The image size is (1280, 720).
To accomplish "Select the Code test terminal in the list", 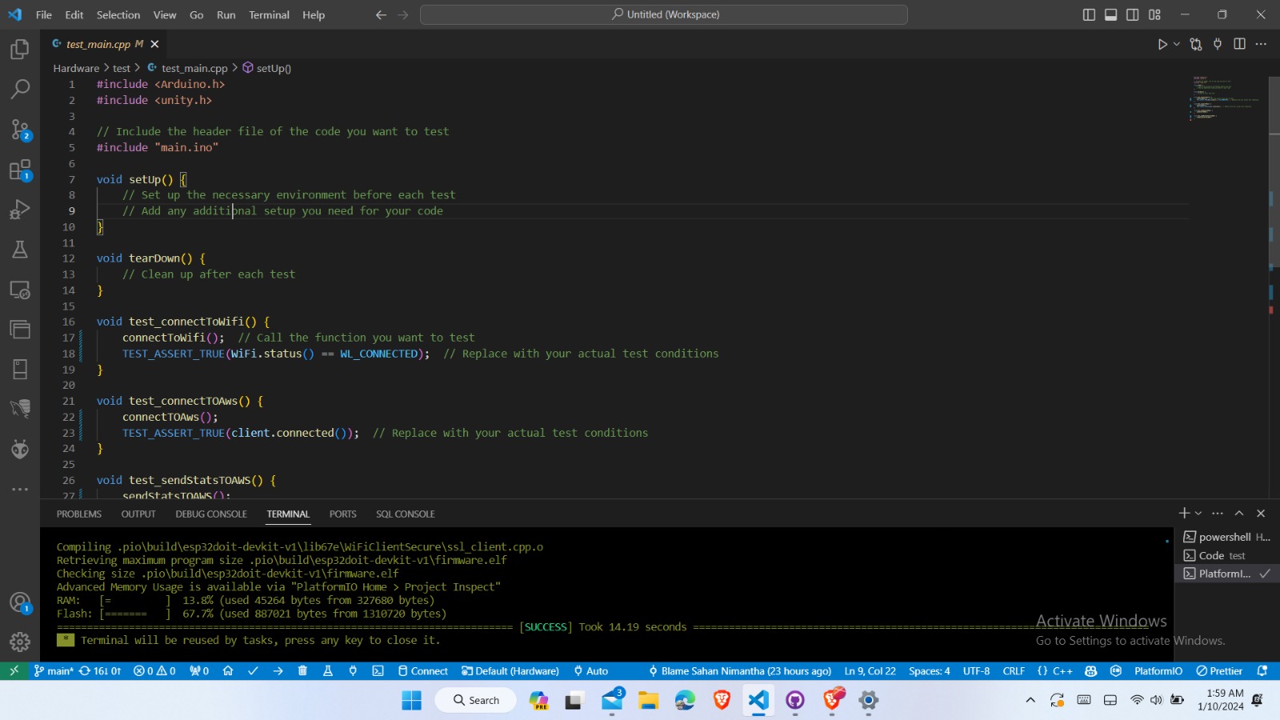I will pyautogui.click(x=1226, y=555).
